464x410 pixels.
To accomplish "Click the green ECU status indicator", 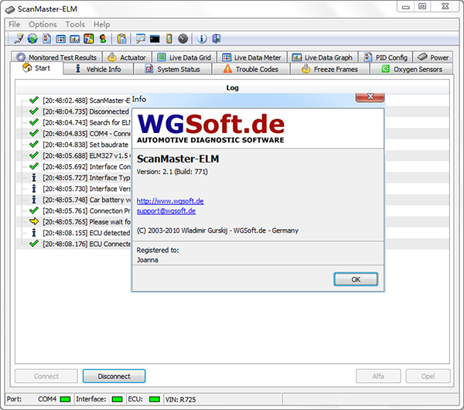I will pos(155,399).
